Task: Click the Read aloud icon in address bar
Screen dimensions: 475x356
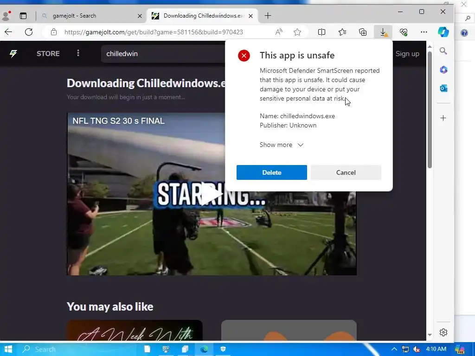Action: click(279, 32)
